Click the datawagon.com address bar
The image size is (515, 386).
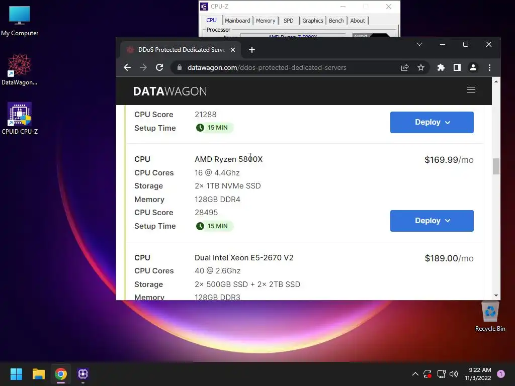267,68
